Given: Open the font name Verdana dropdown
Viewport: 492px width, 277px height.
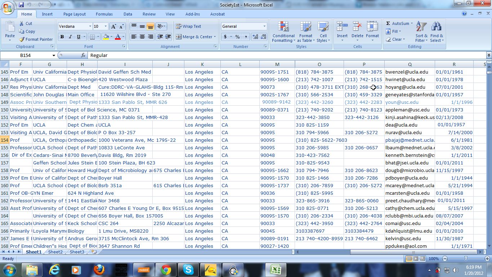Looking at the screenshot, I should 90,26.
